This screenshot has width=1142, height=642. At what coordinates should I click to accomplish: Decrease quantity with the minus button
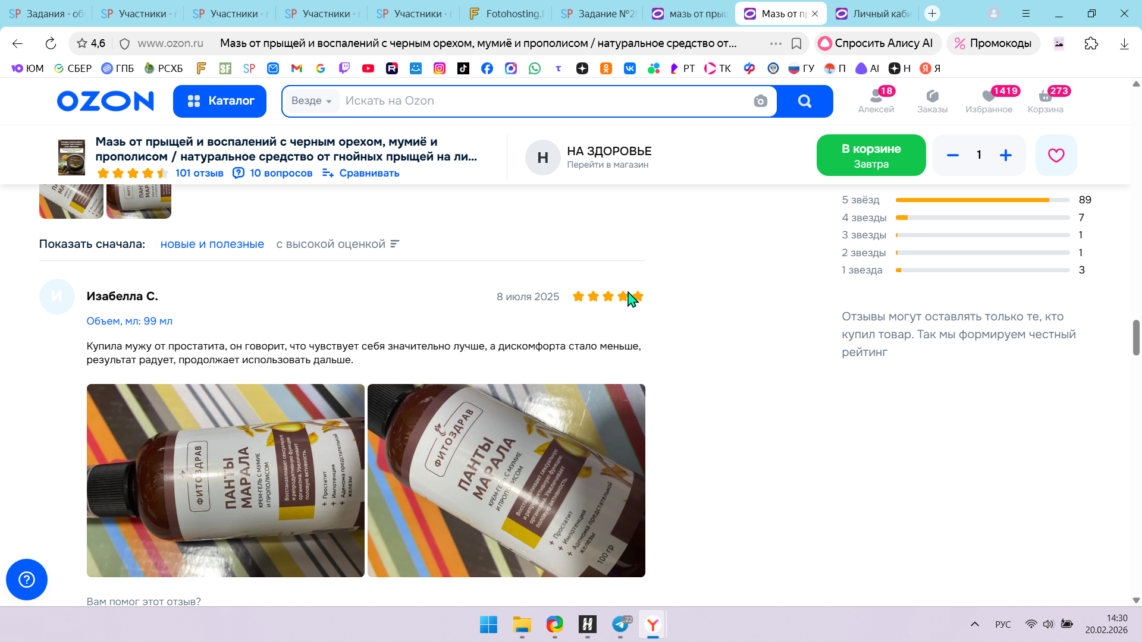point(952,155)
